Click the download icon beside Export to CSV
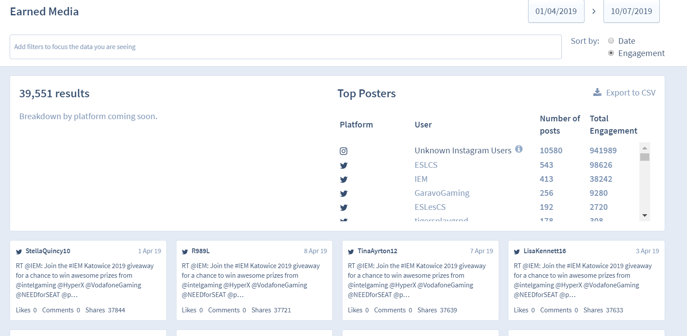Viewport: 687px width, 336px height. 597,92
